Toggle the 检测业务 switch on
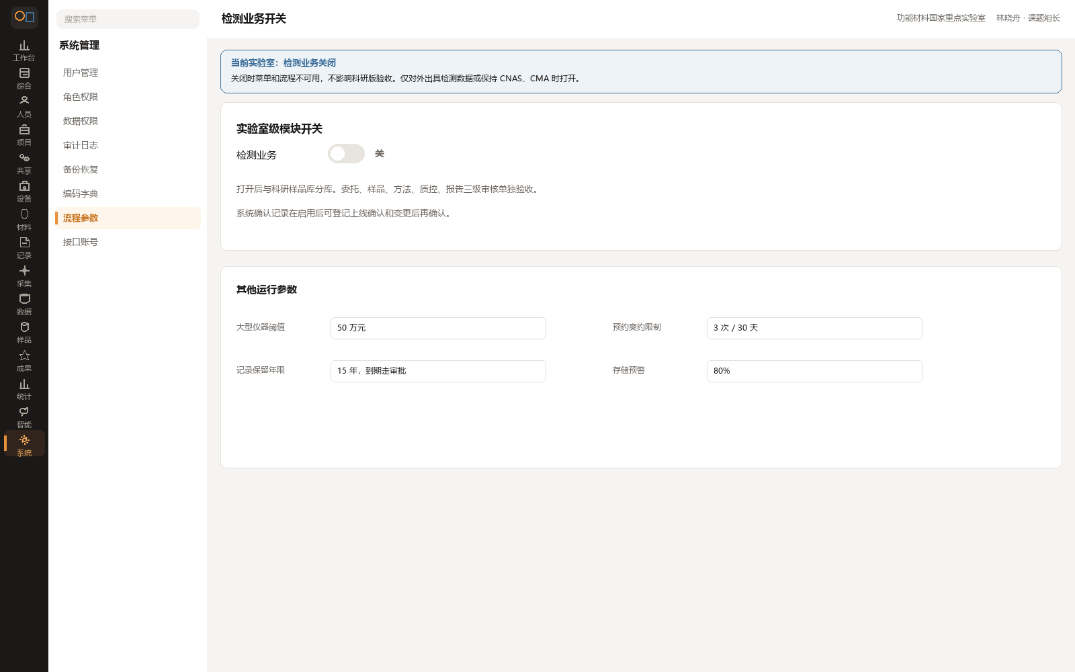Image resolution: width=1075 pixels, height=672 pixels. (x=346, y=154)
